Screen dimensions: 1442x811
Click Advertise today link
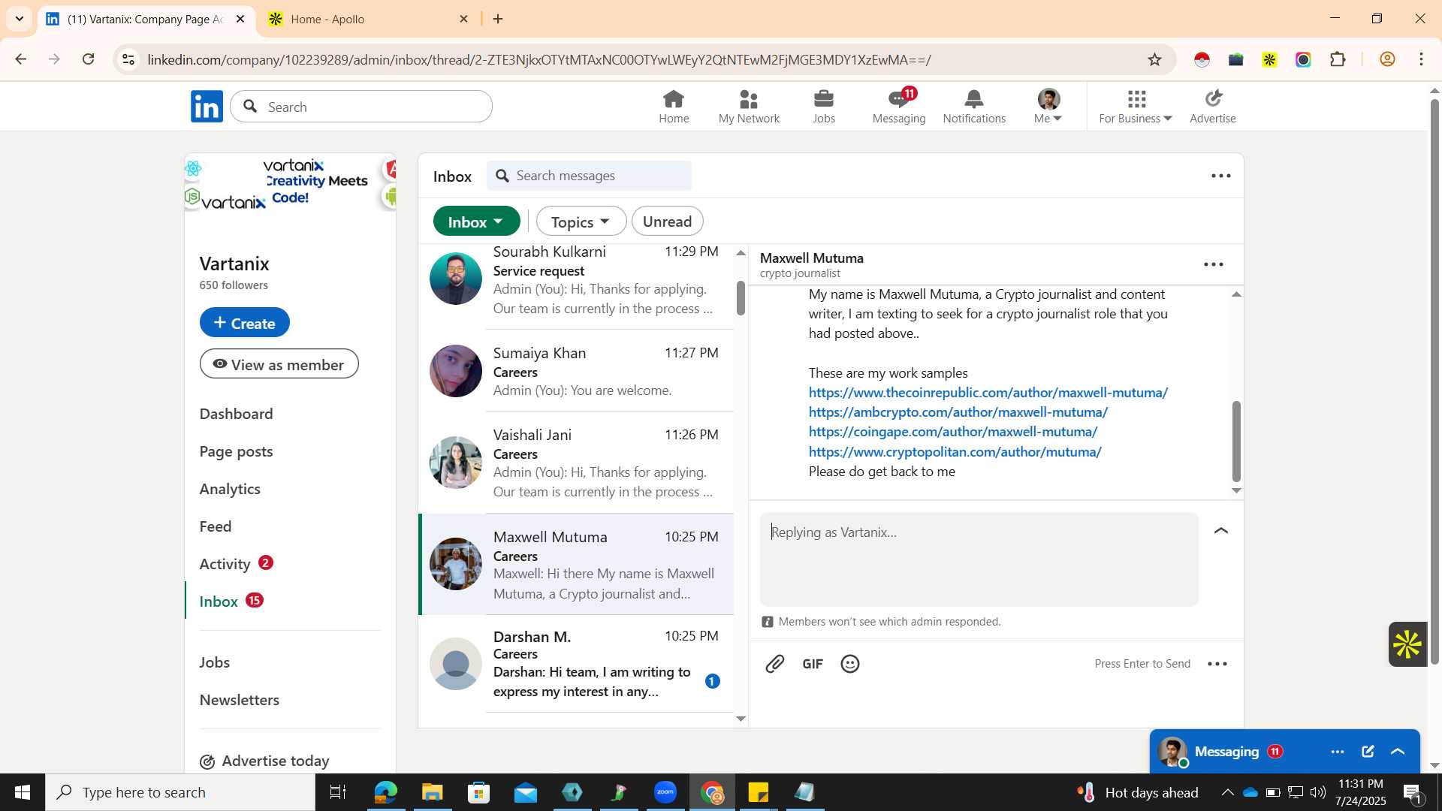pyautogui.click(x=264, y=761)
